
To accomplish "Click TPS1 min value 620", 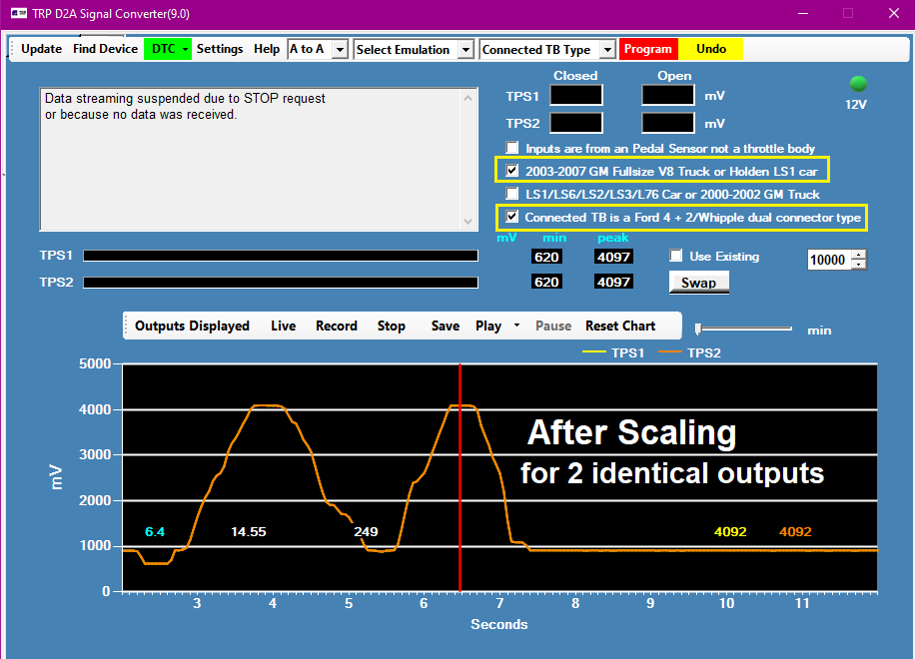I will (x=546, y=257).
